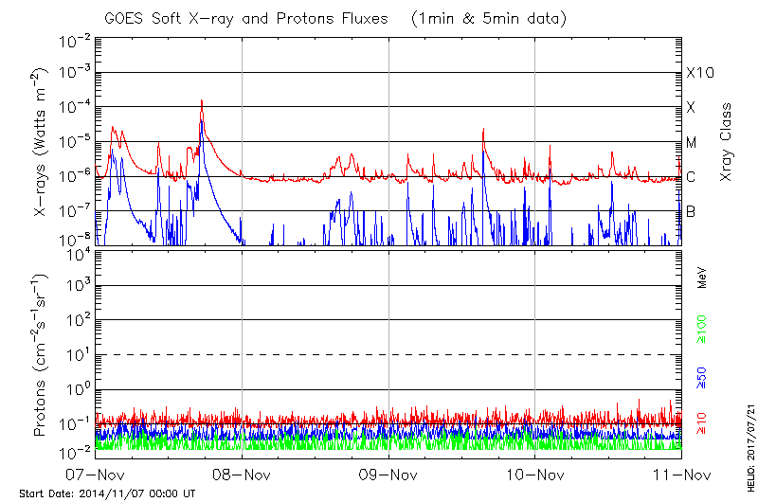The image size is (758, 502).
Task: Click the 'X-rays (Watts m⁻²)' y-axis label
Action: pyautogui.click(x=42, y=142)
